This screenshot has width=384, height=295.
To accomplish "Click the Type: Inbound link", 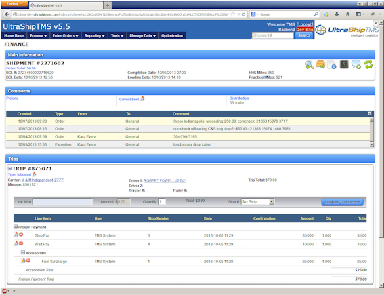I will click(x=19, y=174).
